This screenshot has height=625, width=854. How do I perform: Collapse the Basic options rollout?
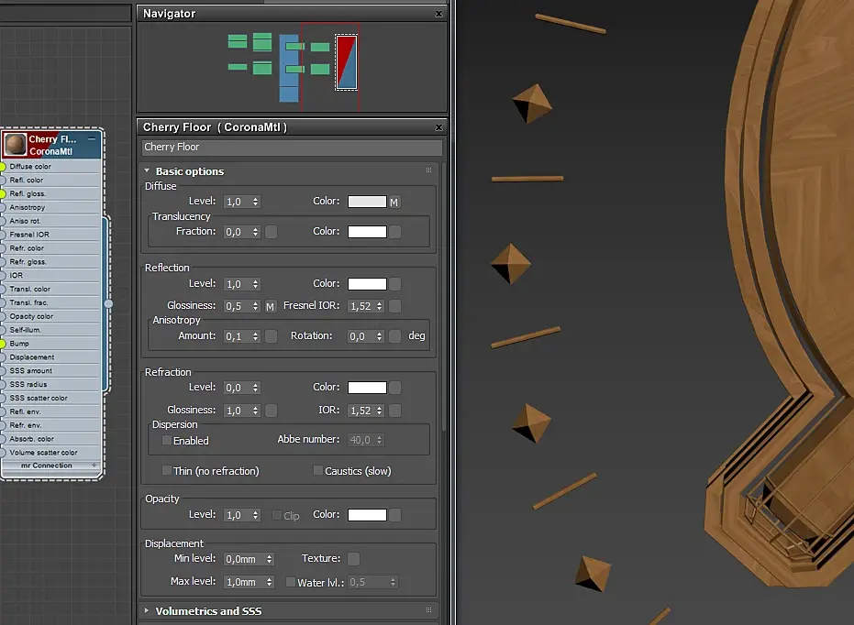[147, 170]
